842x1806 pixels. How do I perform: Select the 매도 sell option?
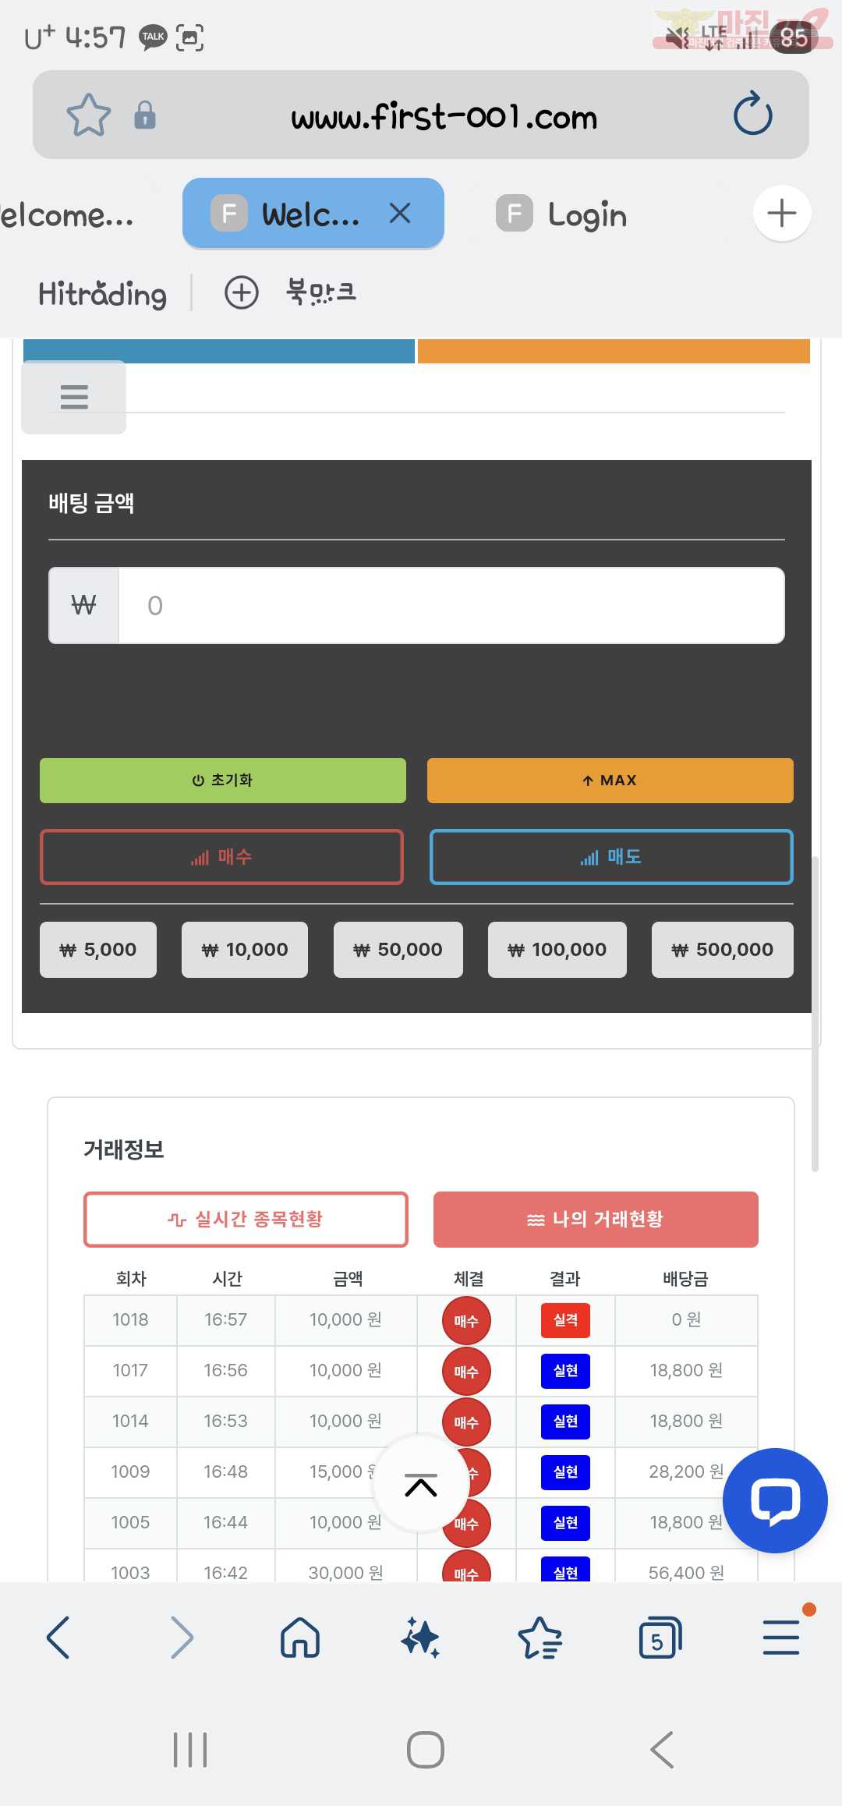click(611, 857)
